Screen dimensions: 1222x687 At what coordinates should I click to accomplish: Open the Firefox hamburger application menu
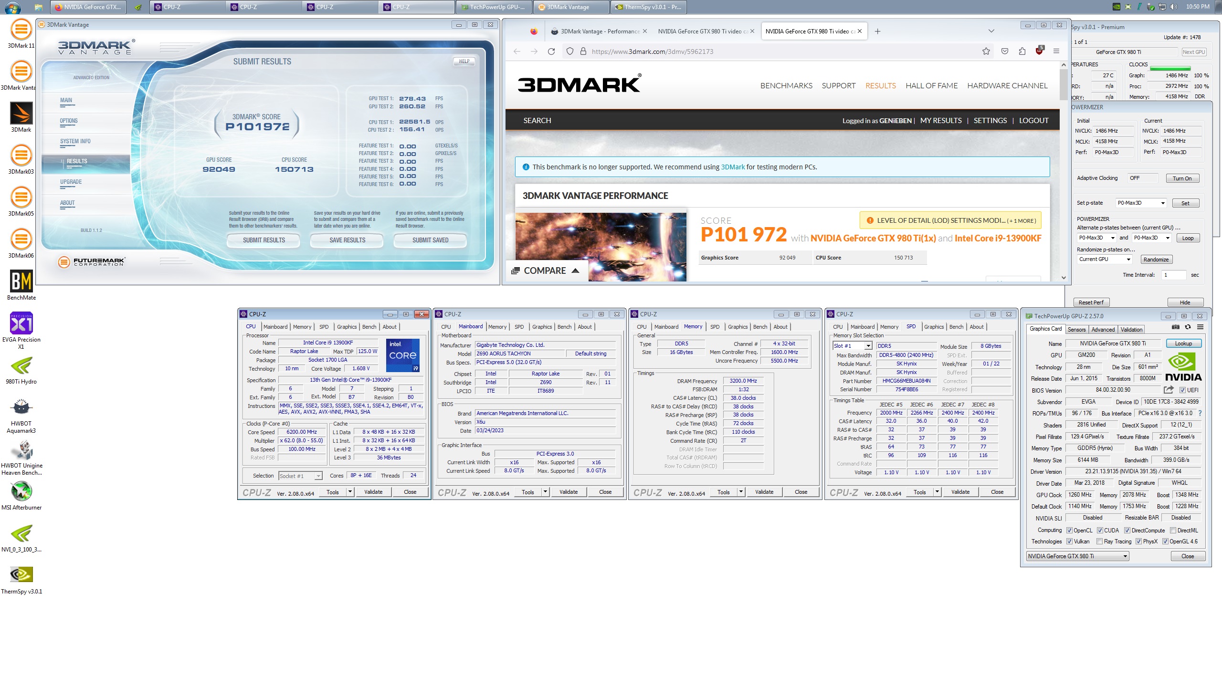coord(1056,52)
